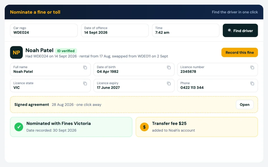Copy the Licence number value
The image size is (268, 167).
pyautogui.click(x=252, y=68)
